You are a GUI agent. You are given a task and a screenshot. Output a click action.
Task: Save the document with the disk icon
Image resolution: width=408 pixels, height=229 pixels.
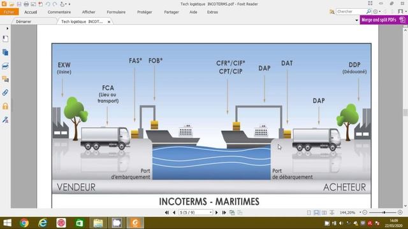(x=19, y=4)
